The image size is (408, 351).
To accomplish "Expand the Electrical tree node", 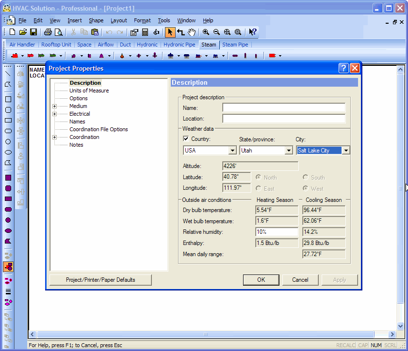I will [x=54, y=114].
